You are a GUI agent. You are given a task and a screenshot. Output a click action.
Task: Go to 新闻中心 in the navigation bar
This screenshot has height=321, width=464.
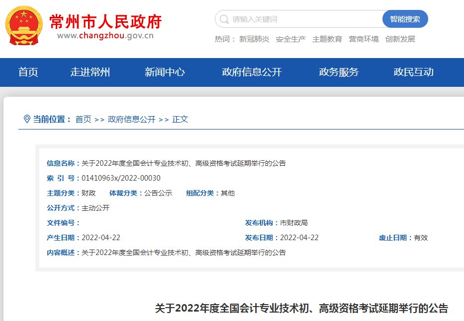165,72
